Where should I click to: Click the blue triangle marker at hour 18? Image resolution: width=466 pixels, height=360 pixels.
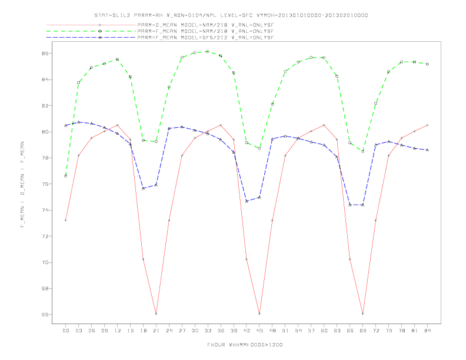(x=143, y=188)
